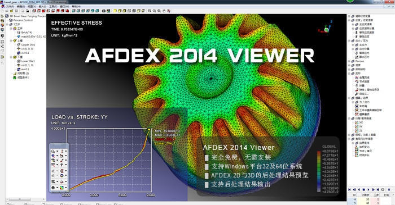Viewport: 395px width, 205px height.
Task: Open the 工具(T) menu
Action: click(x=53, y=6)
